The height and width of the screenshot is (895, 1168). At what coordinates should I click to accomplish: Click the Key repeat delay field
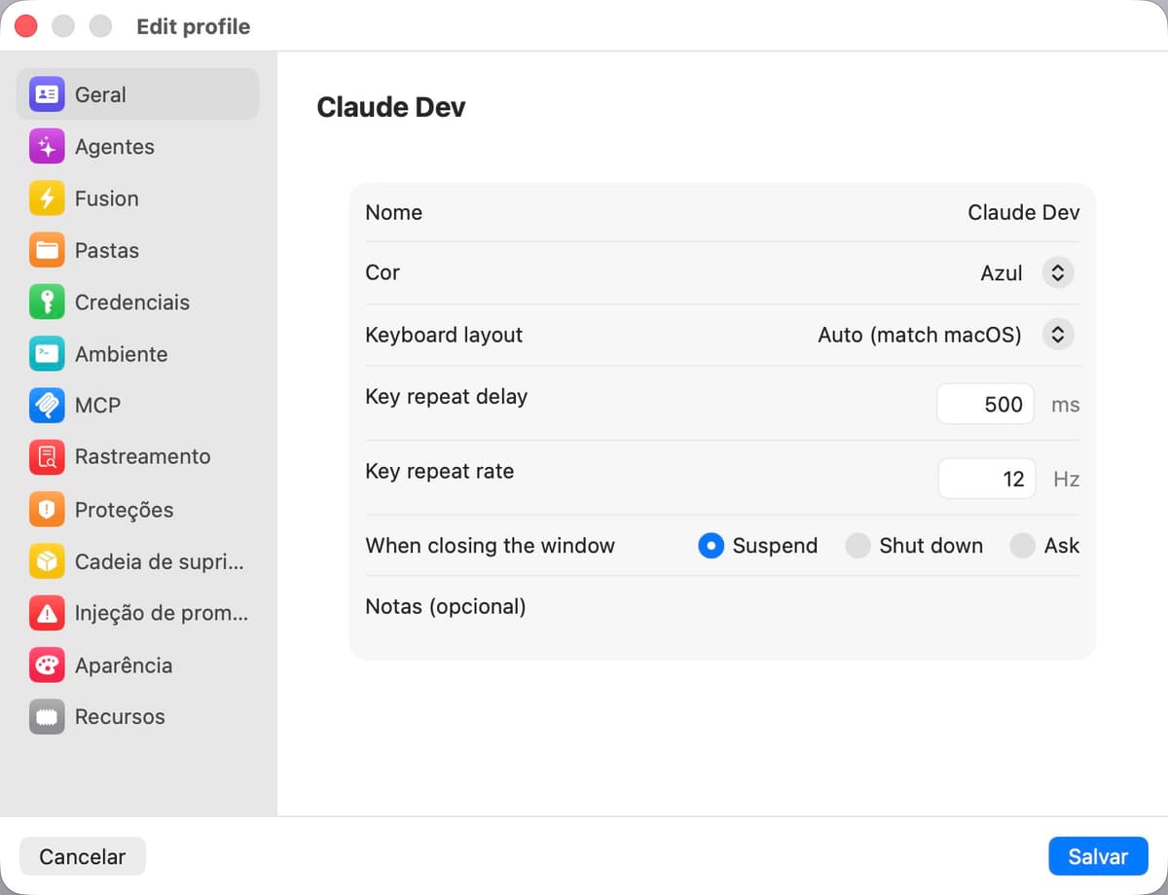[x=985, y=404]
